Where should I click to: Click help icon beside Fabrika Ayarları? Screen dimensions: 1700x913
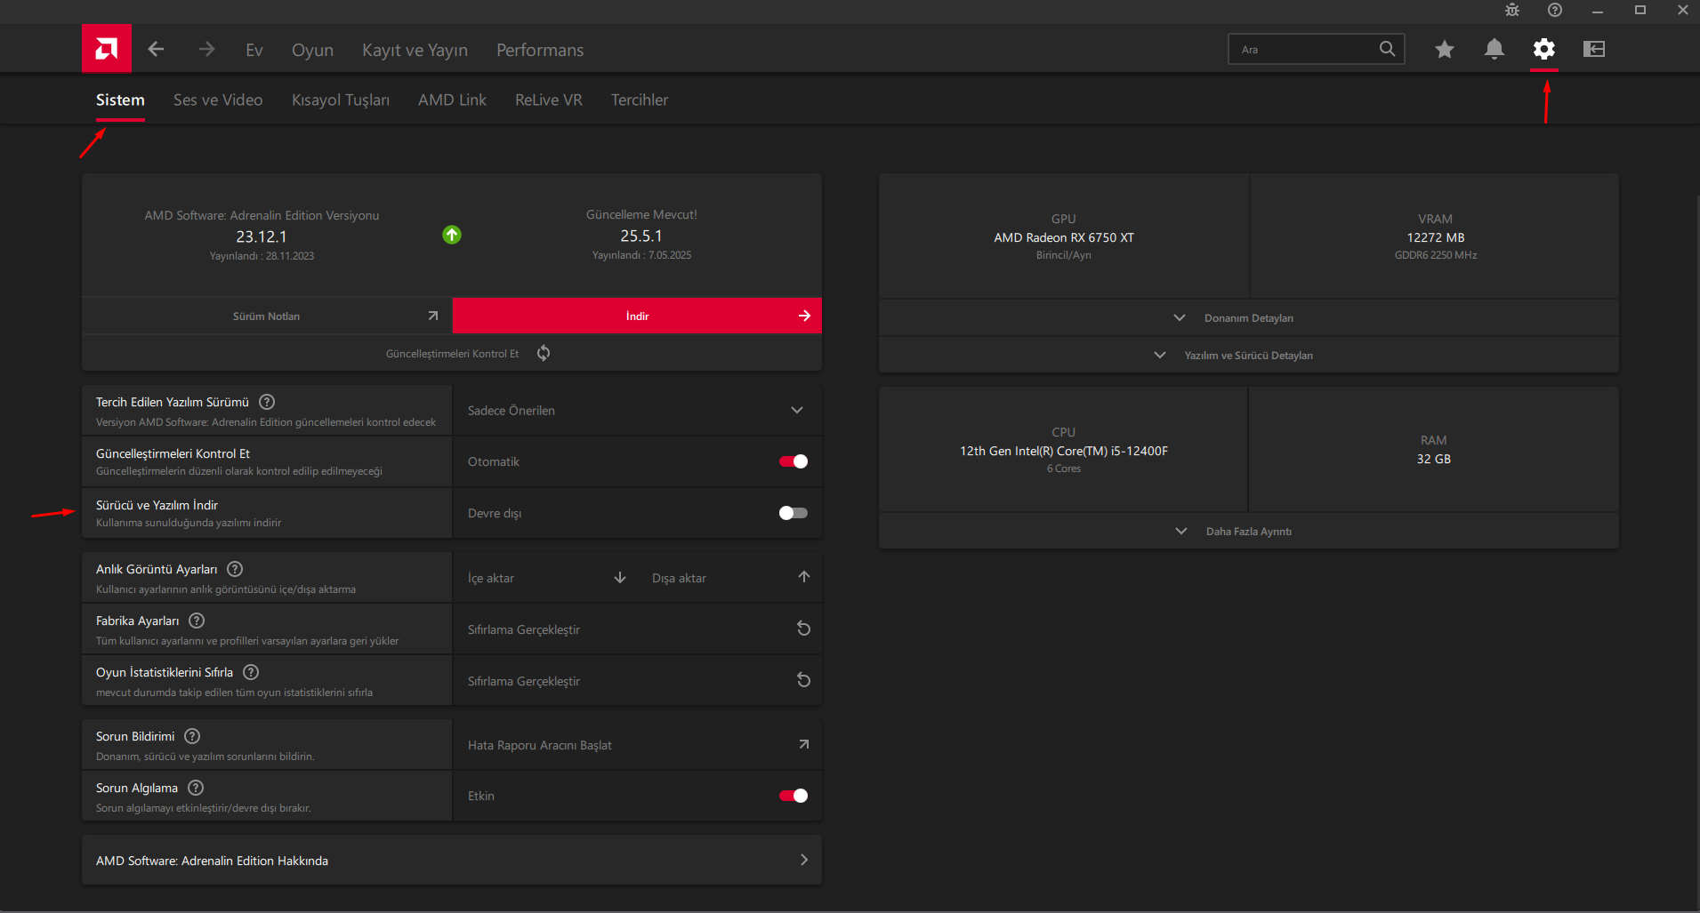(197, 621)
